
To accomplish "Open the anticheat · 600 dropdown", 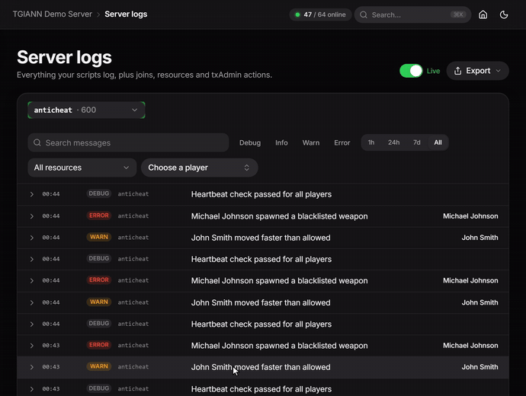I will (86, 110).
